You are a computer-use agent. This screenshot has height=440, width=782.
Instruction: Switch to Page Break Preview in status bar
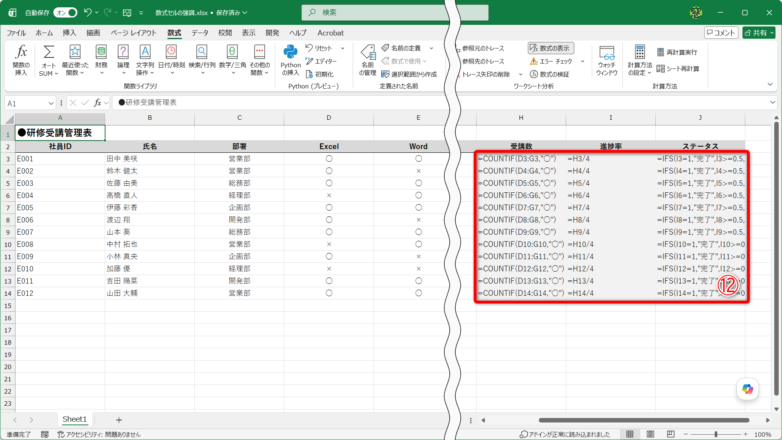tap(671, 434)
